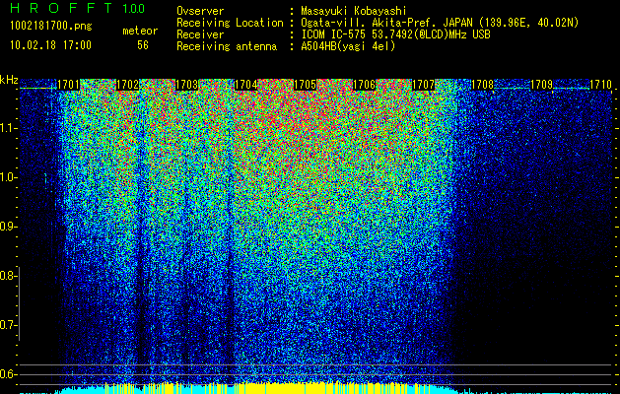Click the 0.9 frequency axis label
The image size is (620, 394).
pos(8,227)
